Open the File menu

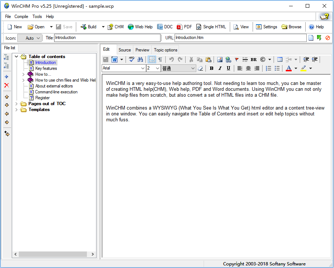(x=8, y=17)
